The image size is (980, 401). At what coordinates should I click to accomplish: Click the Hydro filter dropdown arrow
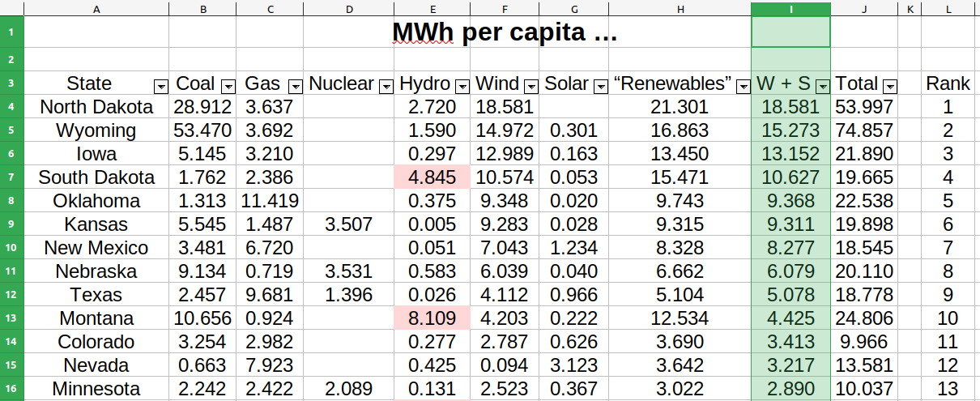click(462, 86)
